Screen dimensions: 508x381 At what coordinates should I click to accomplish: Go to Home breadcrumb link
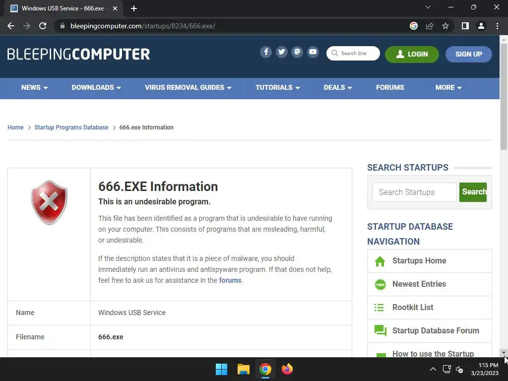15,127
